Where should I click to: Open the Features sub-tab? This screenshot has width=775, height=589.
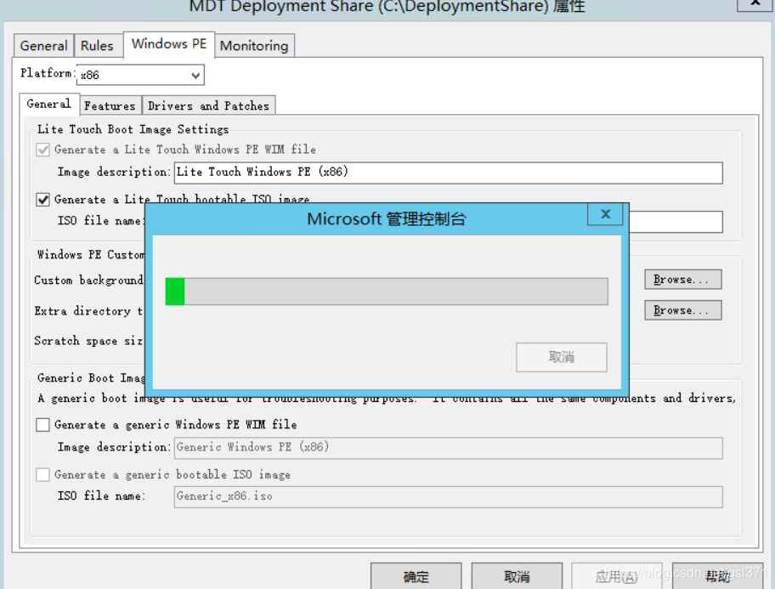[110, 105]
